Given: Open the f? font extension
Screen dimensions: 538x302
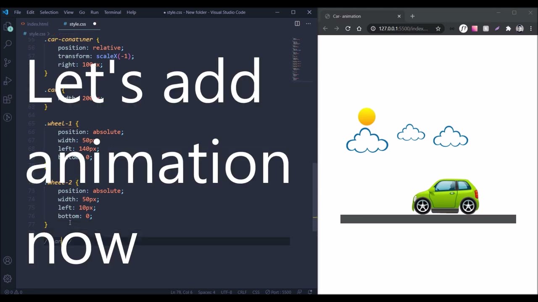Looking at the screenshot, I should click(463, 29).
